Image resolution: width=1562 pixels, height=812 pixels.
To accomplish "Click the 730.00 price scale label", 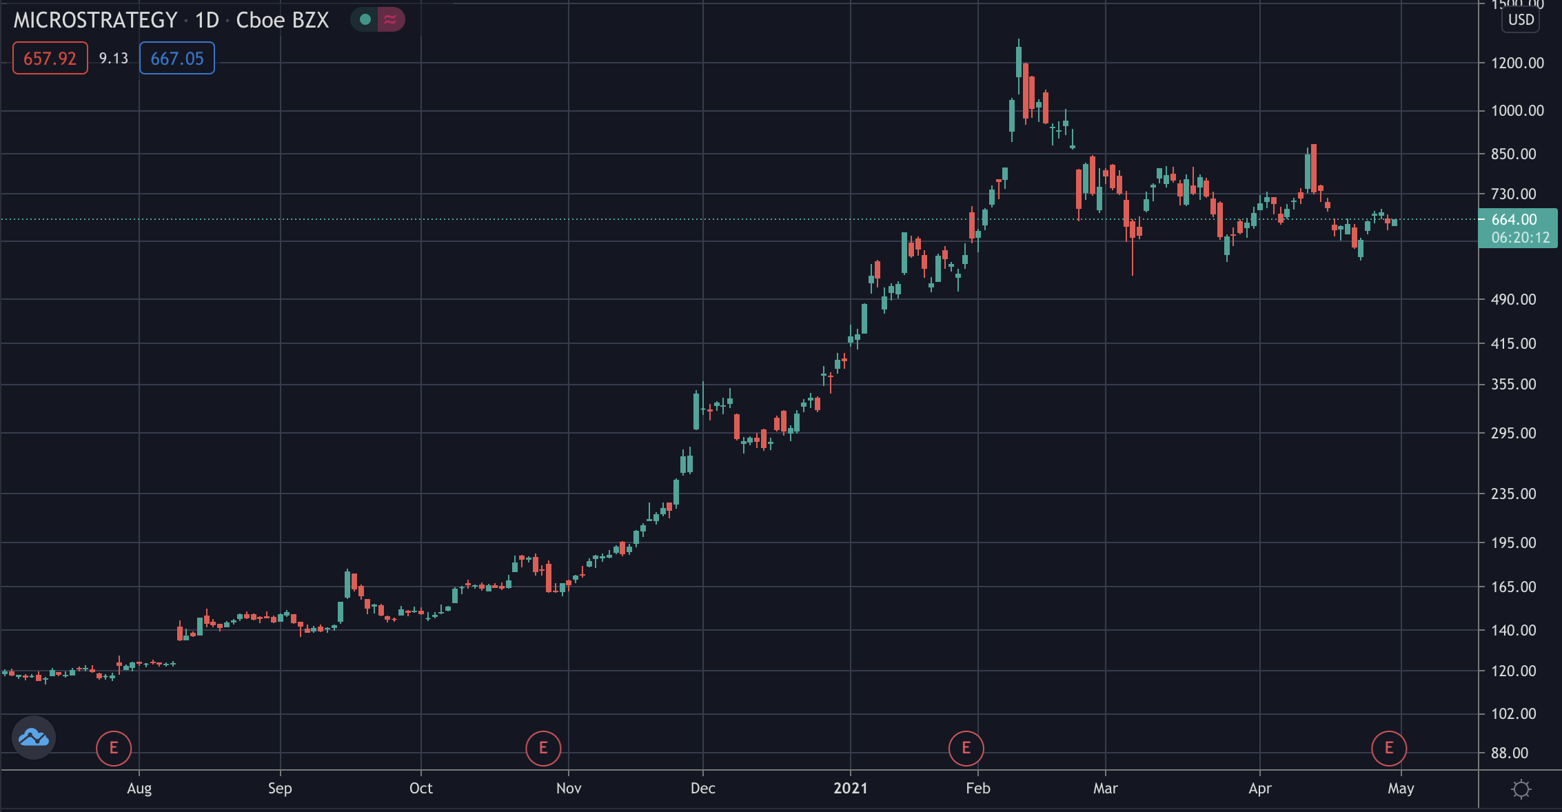I will [1514, 194].
